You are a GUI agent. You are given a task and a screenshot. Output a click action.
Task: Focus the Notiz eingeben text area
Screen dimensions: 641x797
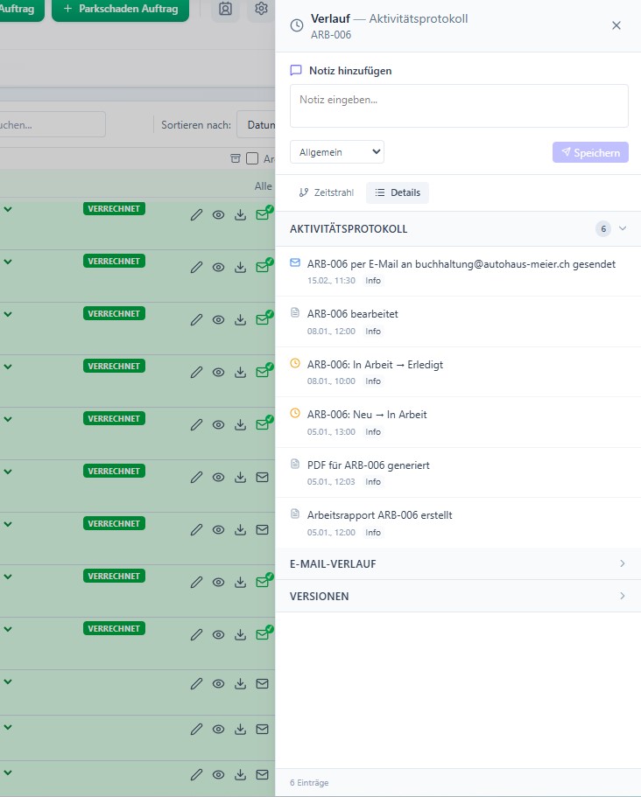(459, 106)
